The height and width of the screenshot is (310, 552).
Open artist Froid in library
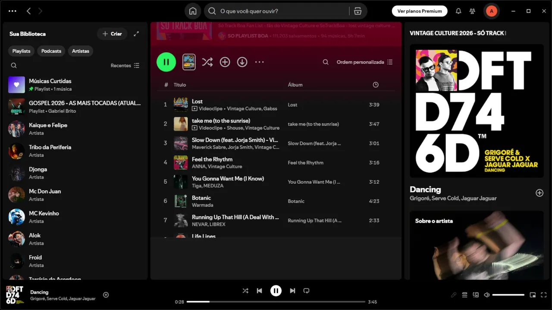[x=75, y=261]
